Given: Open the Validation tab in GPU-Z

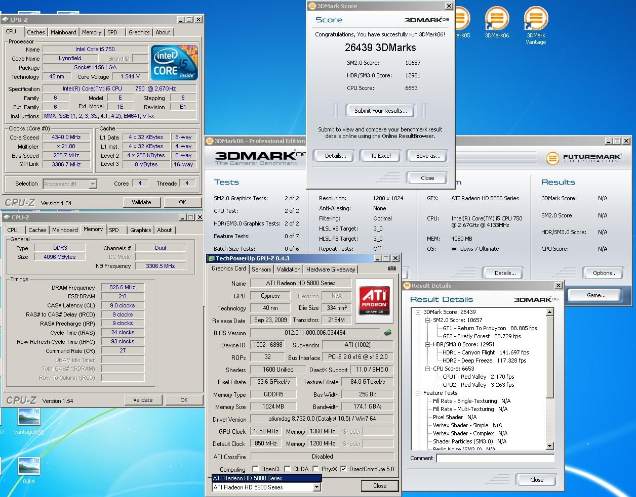Looking at the screenshot, I should point(289,269).
